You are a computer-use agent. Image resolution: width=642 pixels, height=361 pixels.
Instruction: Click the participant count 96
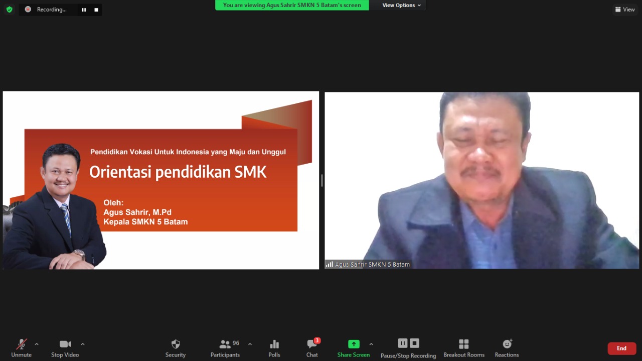tap(236, 343)
